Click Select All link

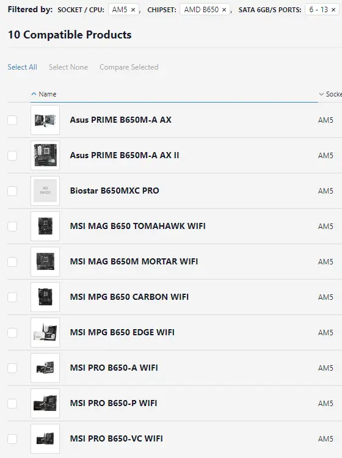click(x=22, y=67)
